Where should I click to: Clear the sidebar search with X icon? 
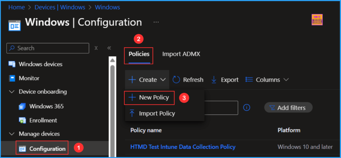pyautogui.click(x=96, y=48)
